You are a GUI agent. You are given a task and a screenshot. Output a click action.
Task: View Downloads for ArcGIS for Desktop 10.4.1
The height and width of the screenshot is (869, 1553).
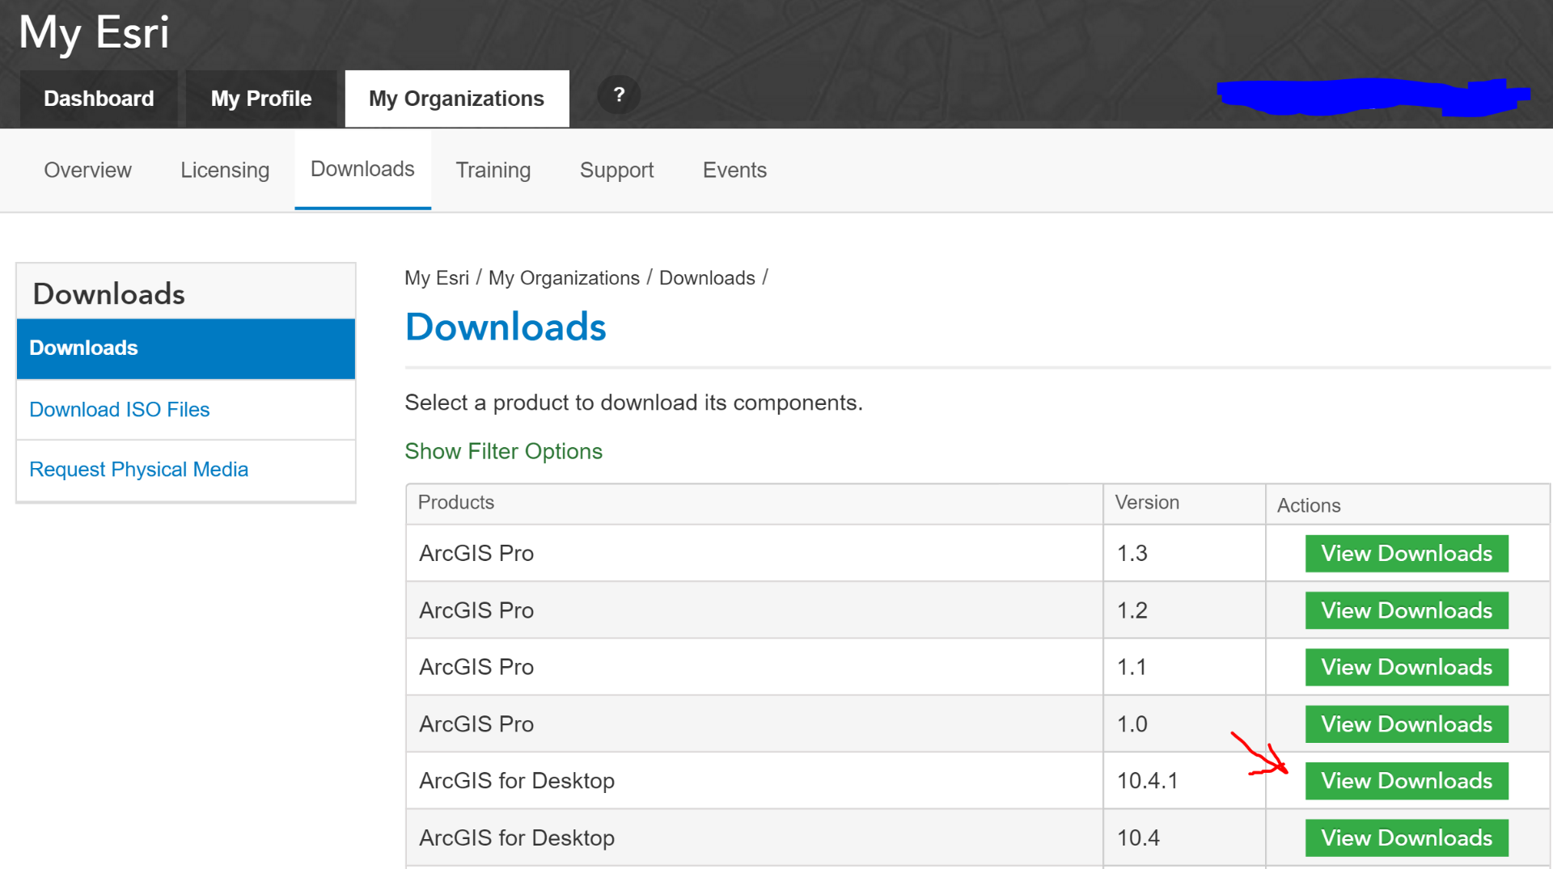click(1407, 781)
